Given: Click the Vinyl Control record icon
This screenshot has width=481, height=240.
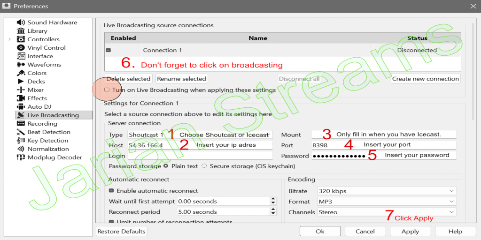Looking at the screenshot, I should [21, 48].
